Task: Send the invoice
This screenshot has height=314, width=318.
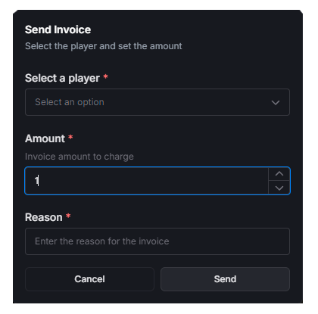Action: (x=225, y=279)
